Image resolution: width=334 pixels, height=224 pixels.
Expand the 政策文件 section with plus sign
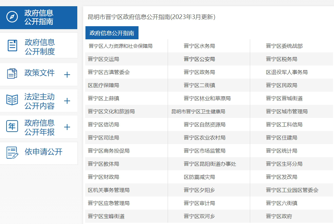pos(67,75)
